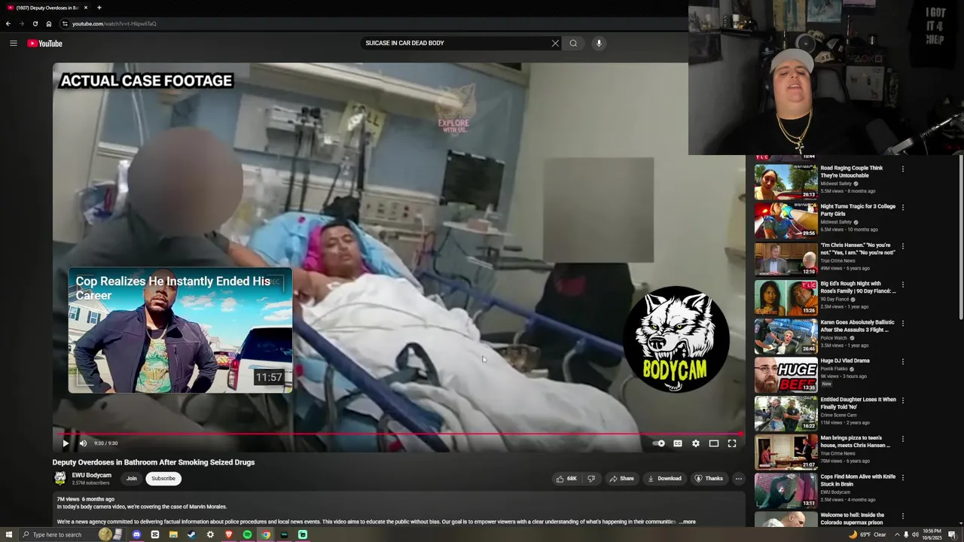Toggle the autoplay switch in the player

[x=659, y=443]
